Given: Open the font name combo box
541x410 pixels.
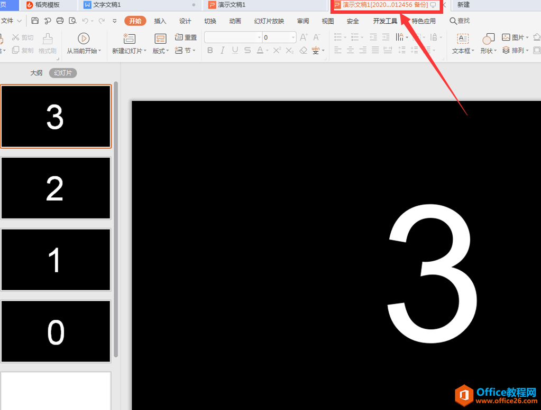Looking at the screenshot, I should (233, 37).
